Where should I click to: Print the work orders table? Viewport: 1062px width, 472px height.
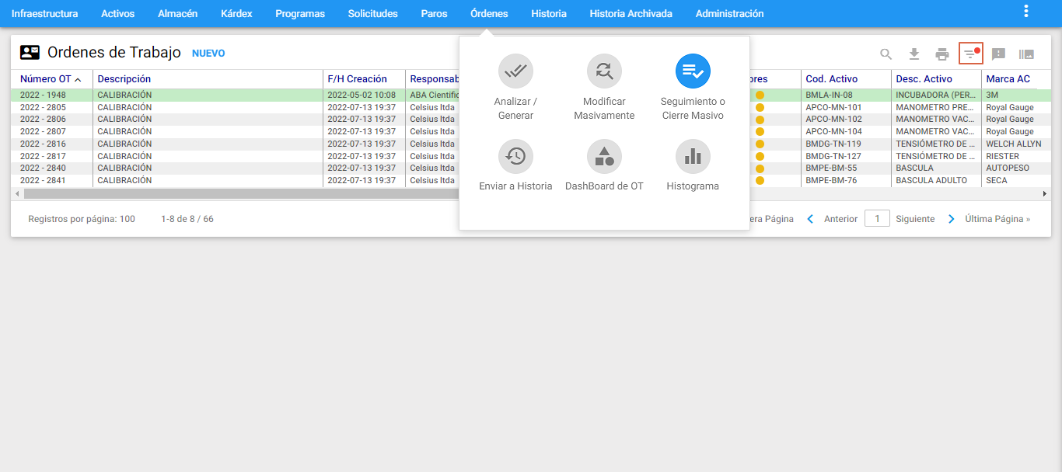pyautogui.click(x=942, y=54)
